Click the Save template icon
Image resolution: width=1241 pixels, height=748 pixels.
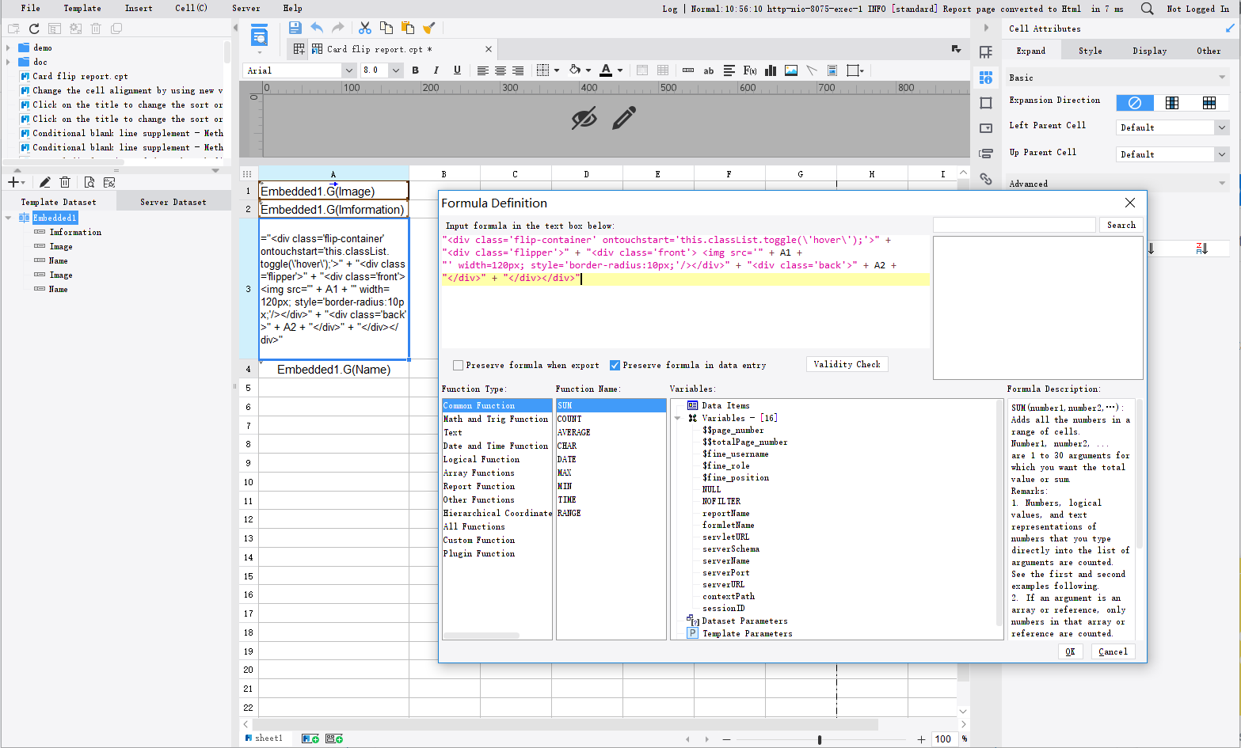pos(295,28)
